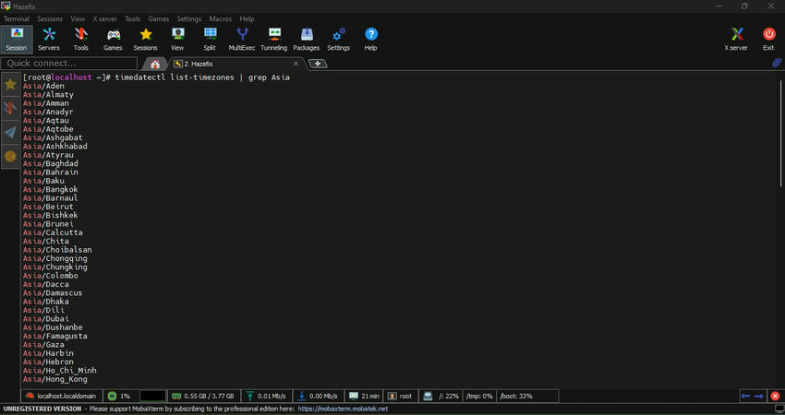The width and height of the screenshot is (785, 415).
Task: Click the blue right arrow in status bar
Action: (x=759, y=396)
